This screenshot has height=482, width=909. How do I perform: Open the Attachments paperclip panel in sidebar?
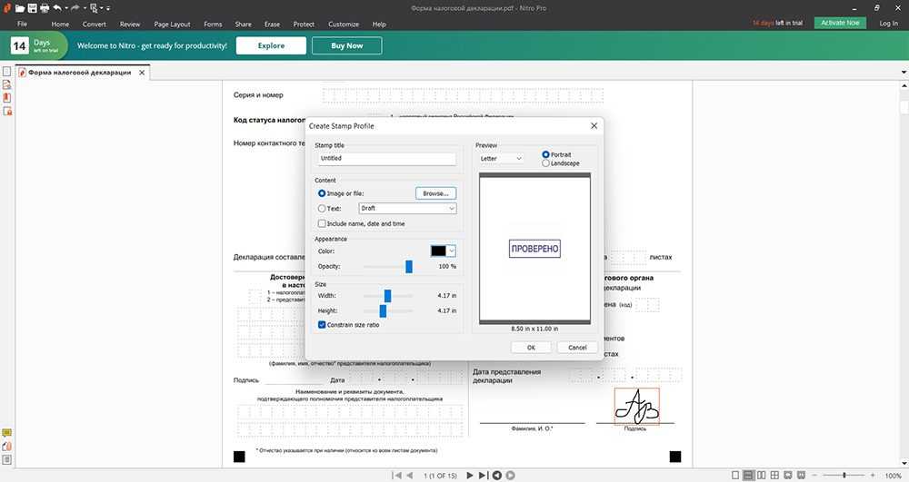click(7, 446)
